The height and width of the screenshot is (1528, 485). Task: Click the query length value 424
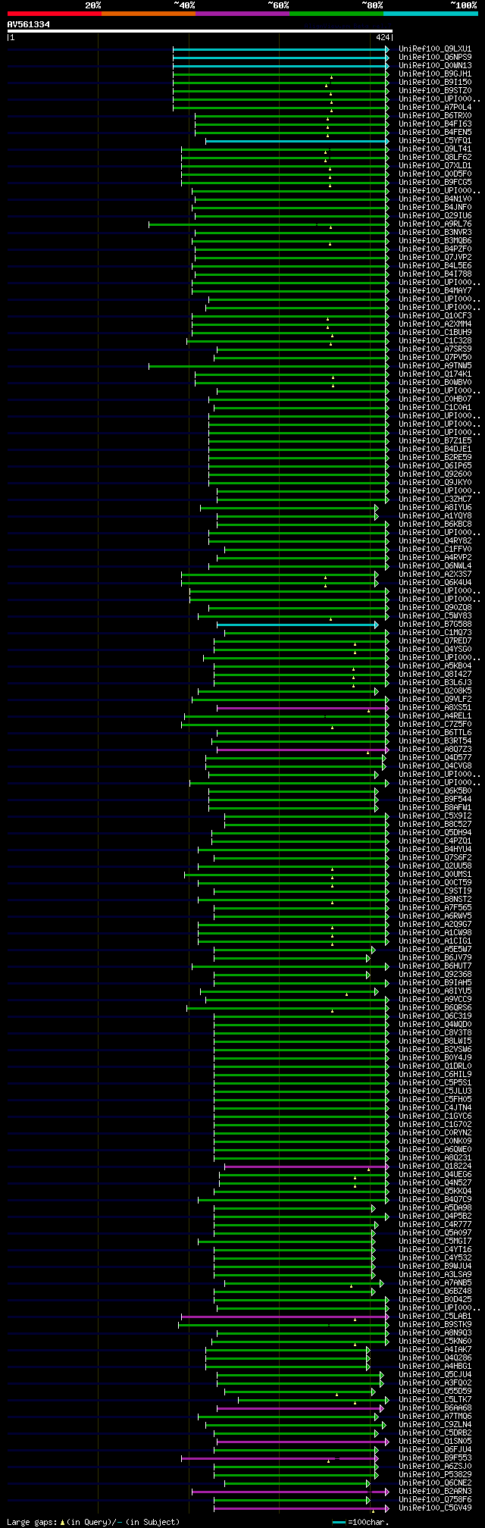(383, 37)
